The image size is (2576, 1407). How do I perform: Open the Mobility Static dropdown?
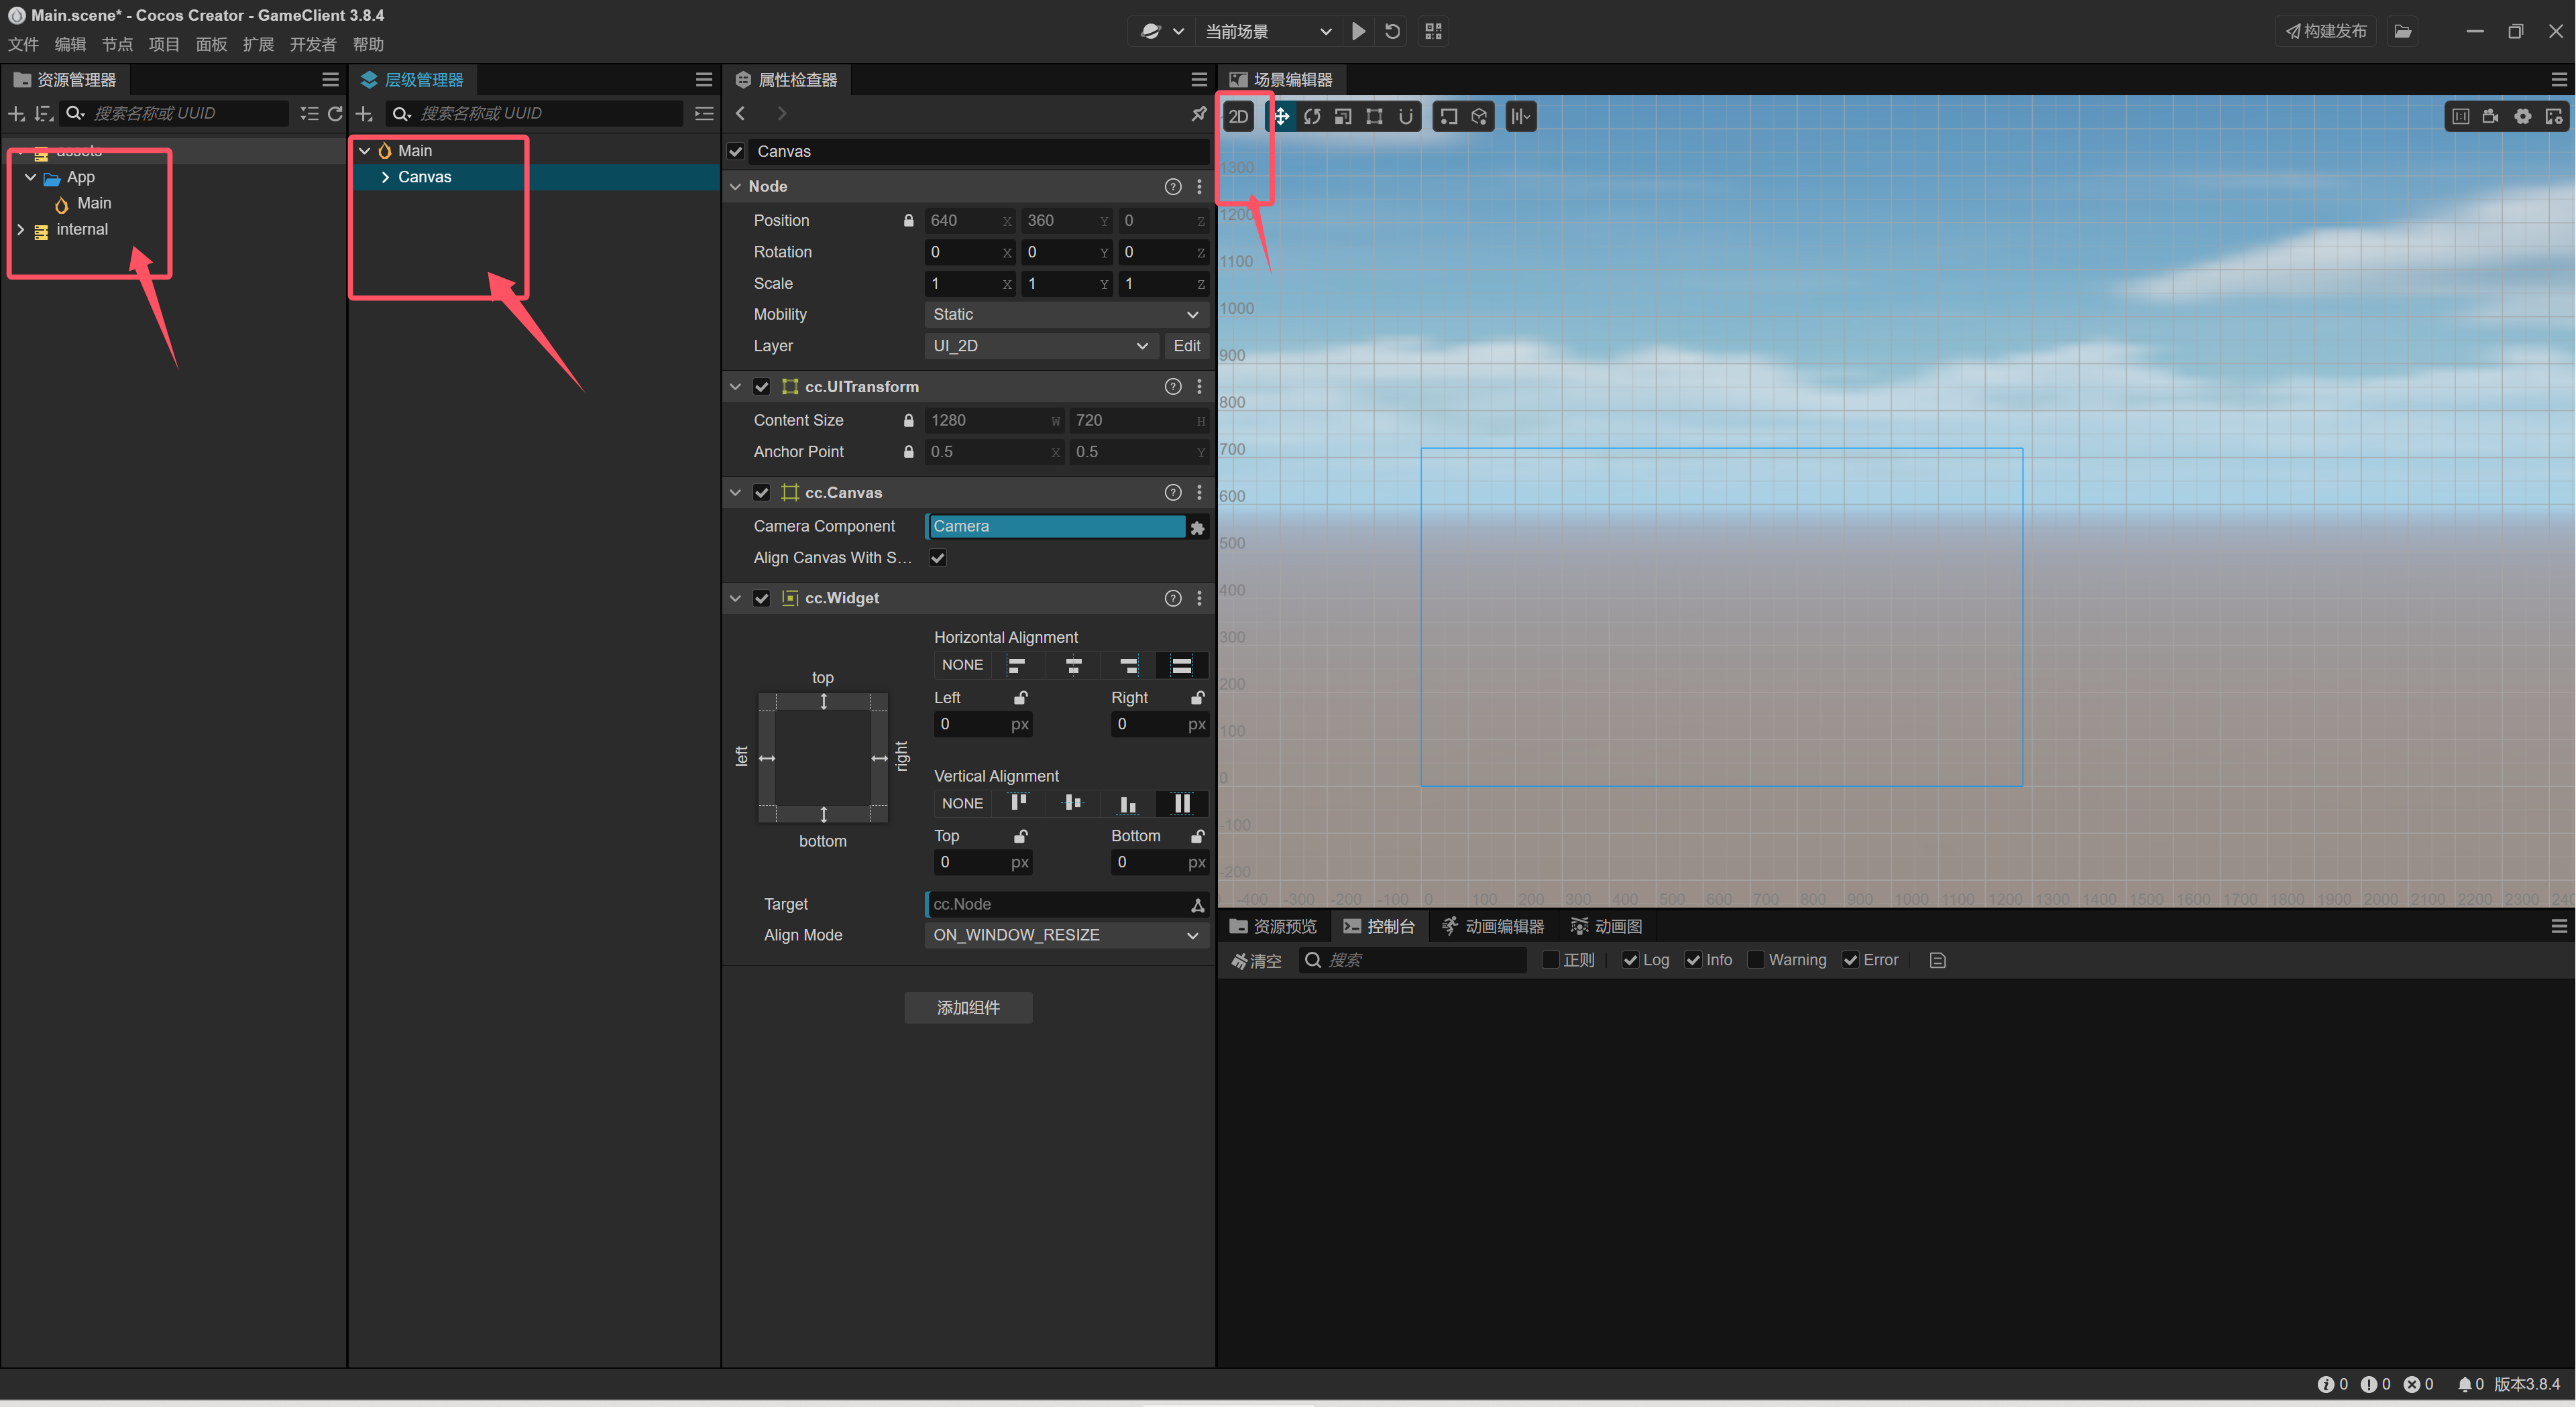(x=1065, y=314)
